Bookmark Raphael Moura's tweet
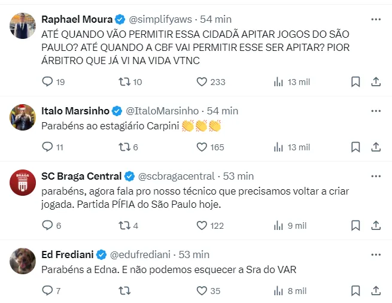Image resolution: width=392 pixels, height=303 pixels. (x=355, y=81)
